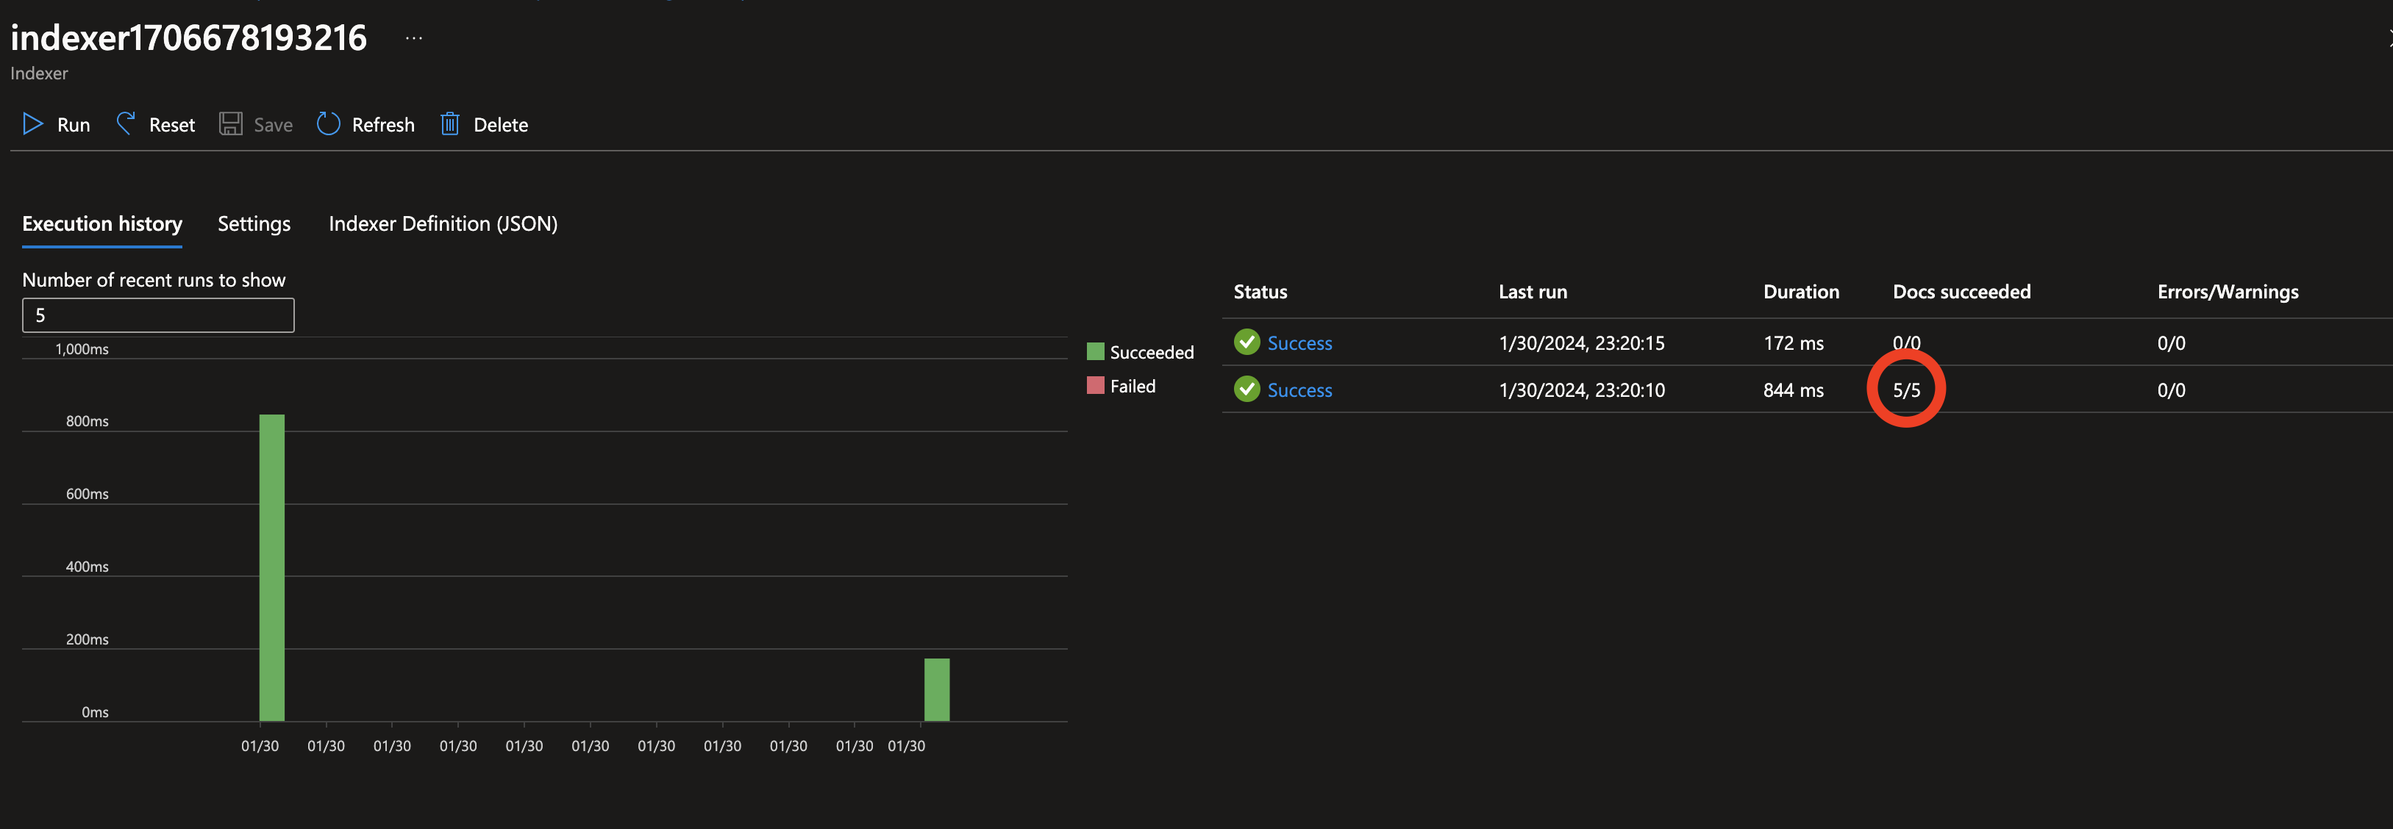Click the tall 844ms green chart bar
2393x829 pixels.
pyautogui.click(x=271, y=567)
